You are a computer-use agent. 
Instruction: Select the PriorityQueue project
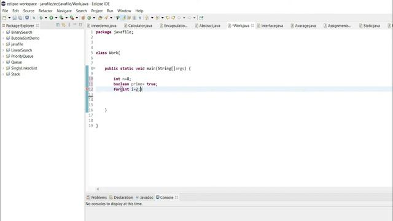pos(22,56)
